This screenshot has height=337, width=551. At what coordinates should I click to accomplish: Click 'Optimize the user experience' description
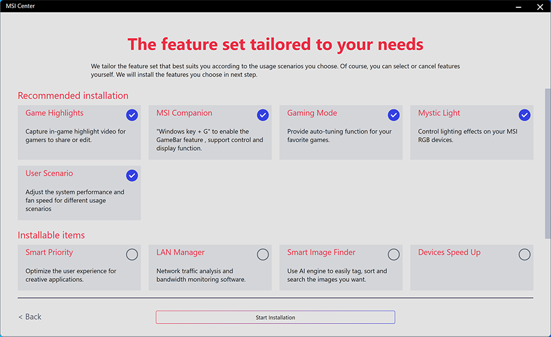coord(70,276)
